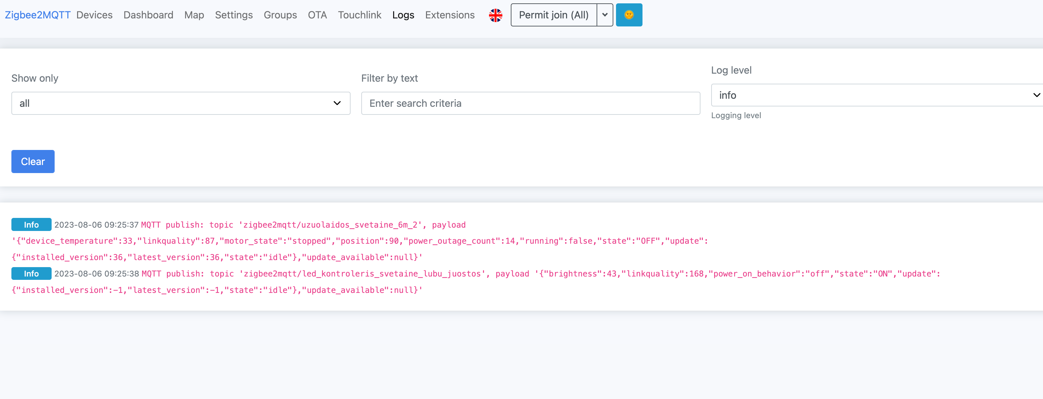Go to the Groups section
Screen dimensions: 1043x399
point(280,15)
